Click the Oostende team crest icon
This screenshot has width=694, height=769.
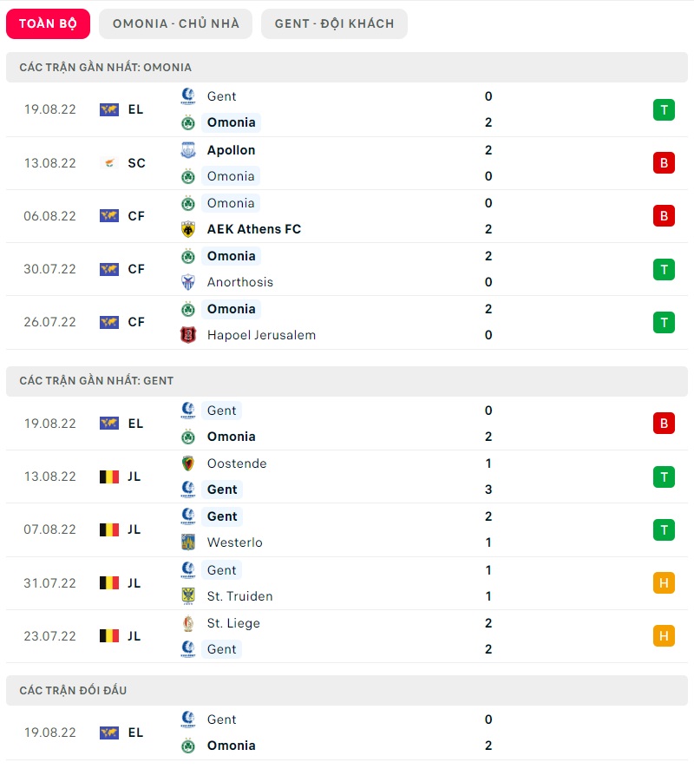tap(188, 463)
